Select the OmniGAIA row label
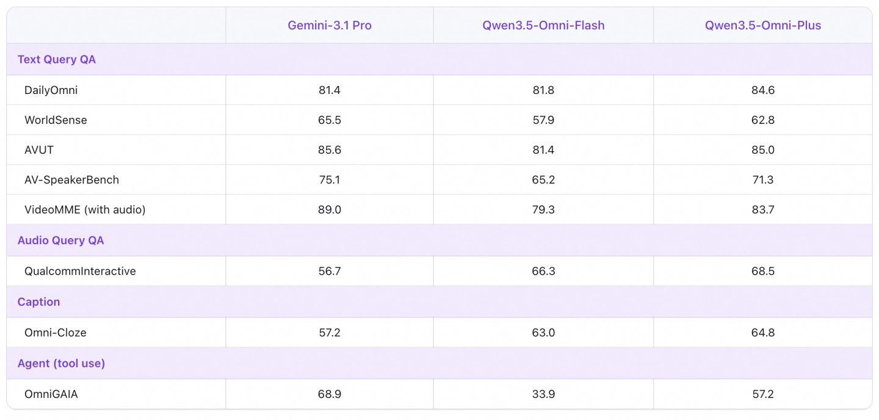The image size is (879, 420). [x=51, y=394]
